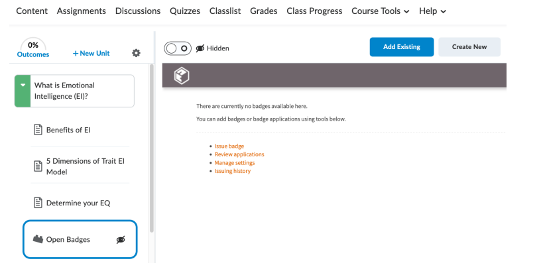The image size is (543, 269).
Task: Open the Quizzes navigation item
Action: [185, 11]
